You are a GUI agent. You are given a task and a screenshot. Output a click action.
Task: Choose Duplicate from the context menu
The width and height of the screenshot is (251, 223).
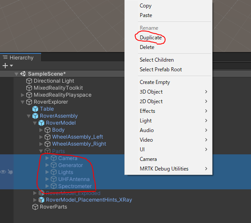point(168,38)
